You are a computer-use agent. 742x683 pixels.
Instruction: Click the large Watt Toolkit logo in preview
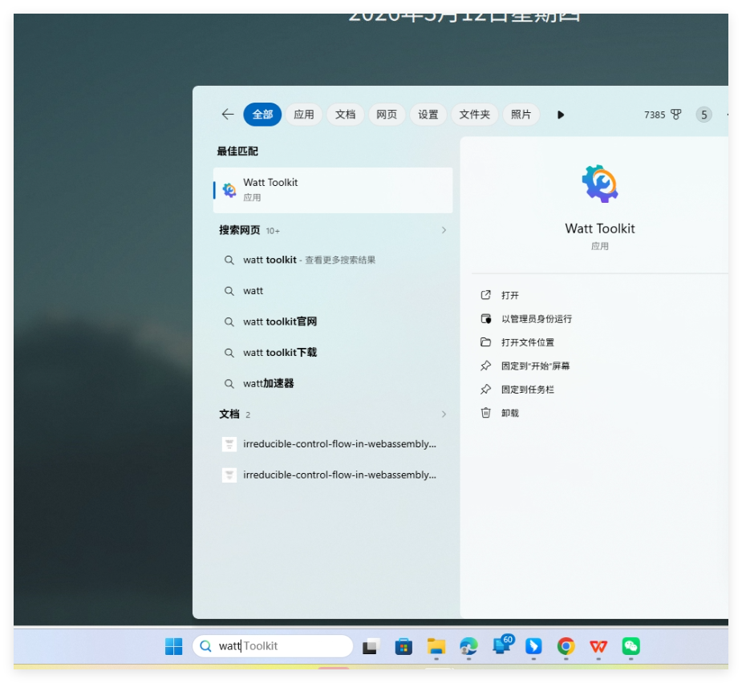coord(599,184)
